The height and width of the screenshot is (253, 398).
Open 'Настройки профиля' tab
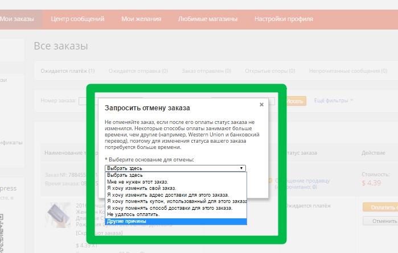[x=284, y=19]
